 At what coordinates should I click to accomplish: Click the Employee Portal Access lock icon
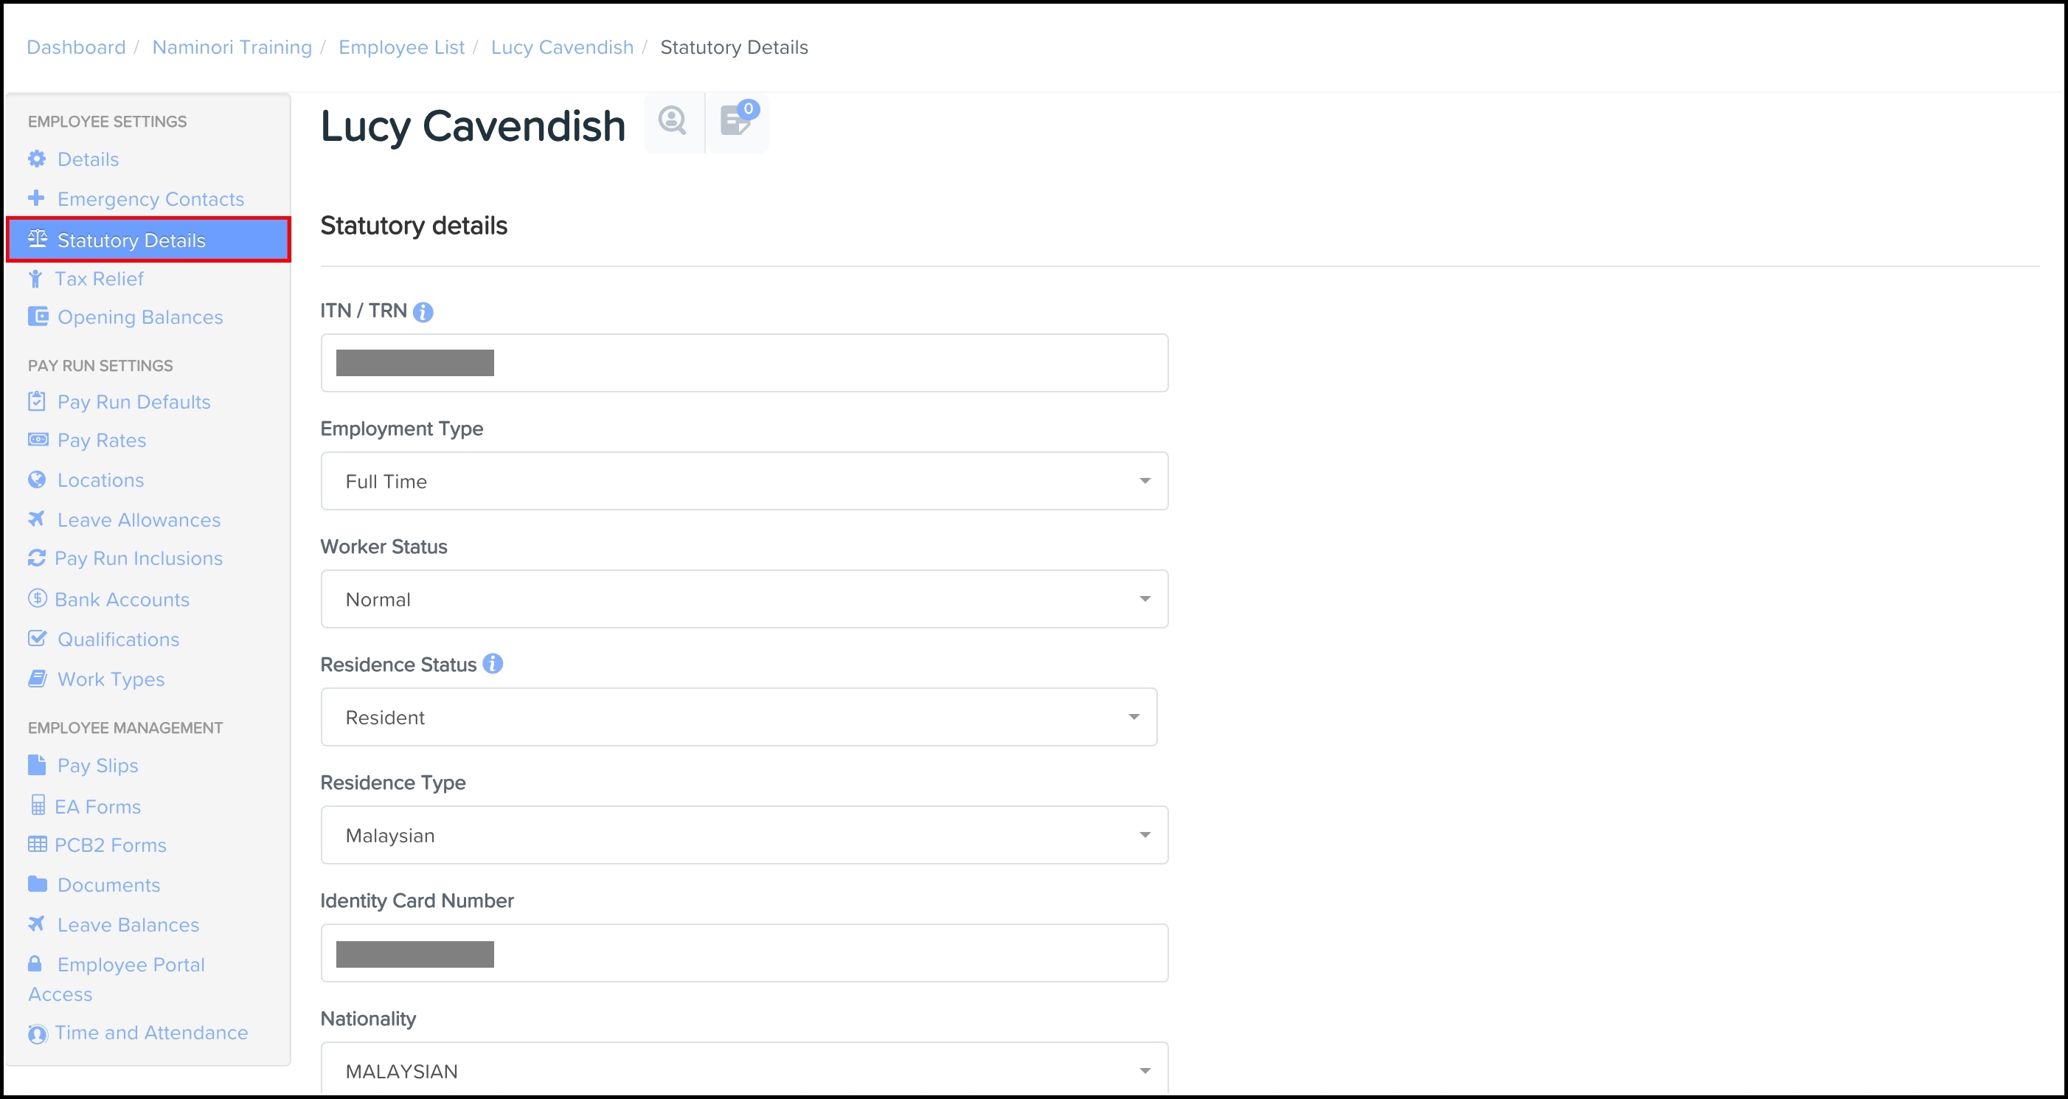tap(35, 963)
